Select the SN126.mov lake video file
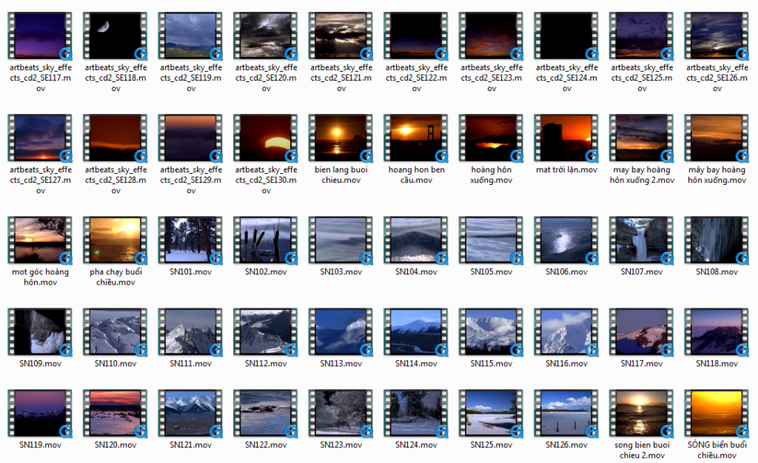The image size is (758, 463). [566, 413]
